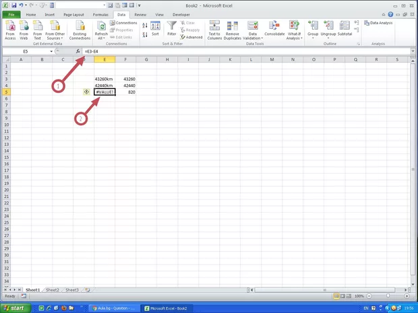Screen dimensions: 418x313
Task: Click the horizontal scrollbar
Action: [324, 290]
